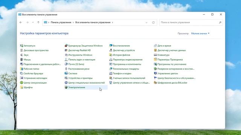
Task: Open the Центр синхронизации icon
Action: pyautogui.click(x=21, y=82)
